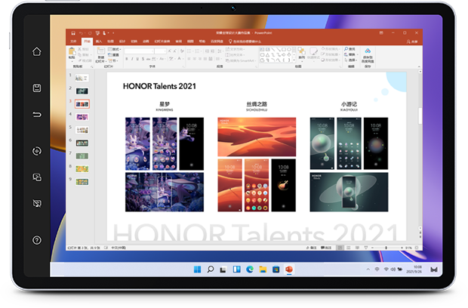Viewport: 468px width, 308px height.
Task: Switch to Normal view in status bar
Action: 340,248
